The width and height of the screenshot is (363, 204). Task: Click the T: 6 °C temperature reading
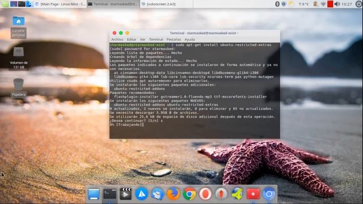pyautogui.click(x=304, y=4)
